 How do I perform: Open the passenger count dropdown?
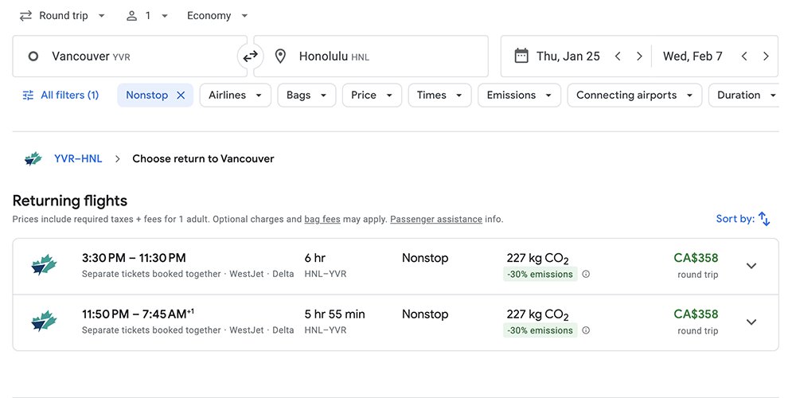tap(147, 16)
